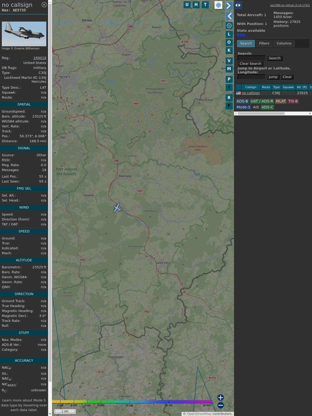Zoom in with the plus button
The image size is (312, 416).
(x=220, y=398)
